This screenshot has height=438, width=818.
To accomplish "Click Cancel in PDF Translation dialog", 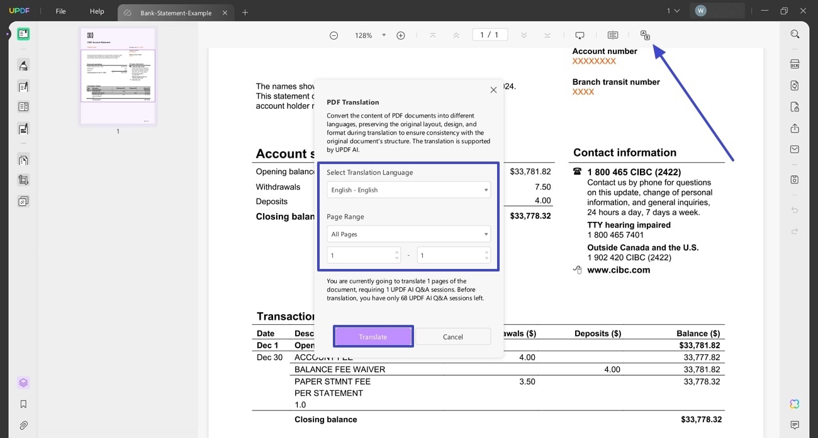I will click(453, 337).
